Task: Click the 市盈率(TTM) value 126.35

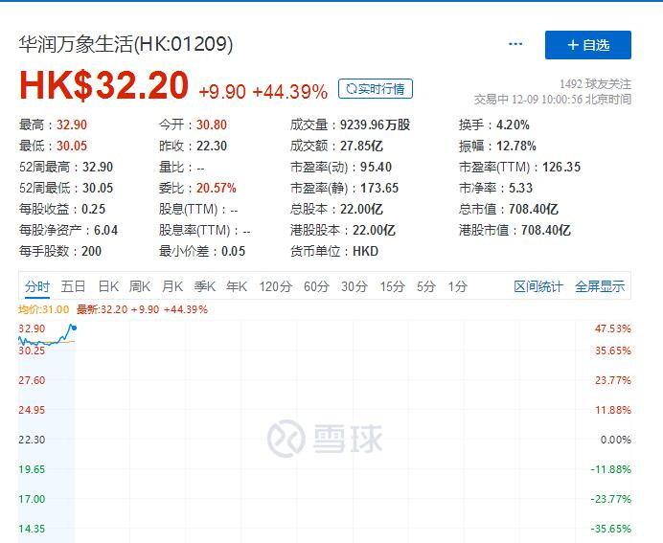Action: (561, 167)
